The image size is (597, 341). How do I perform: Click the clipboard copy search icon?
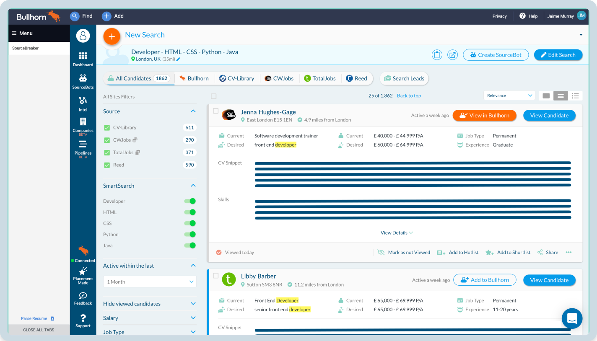(x=437, y=55)
